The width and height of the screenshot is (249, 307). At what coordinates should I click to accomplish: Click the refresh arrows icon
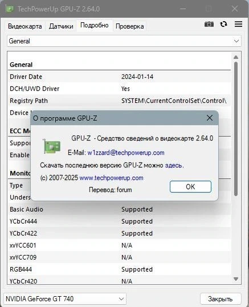223,24
